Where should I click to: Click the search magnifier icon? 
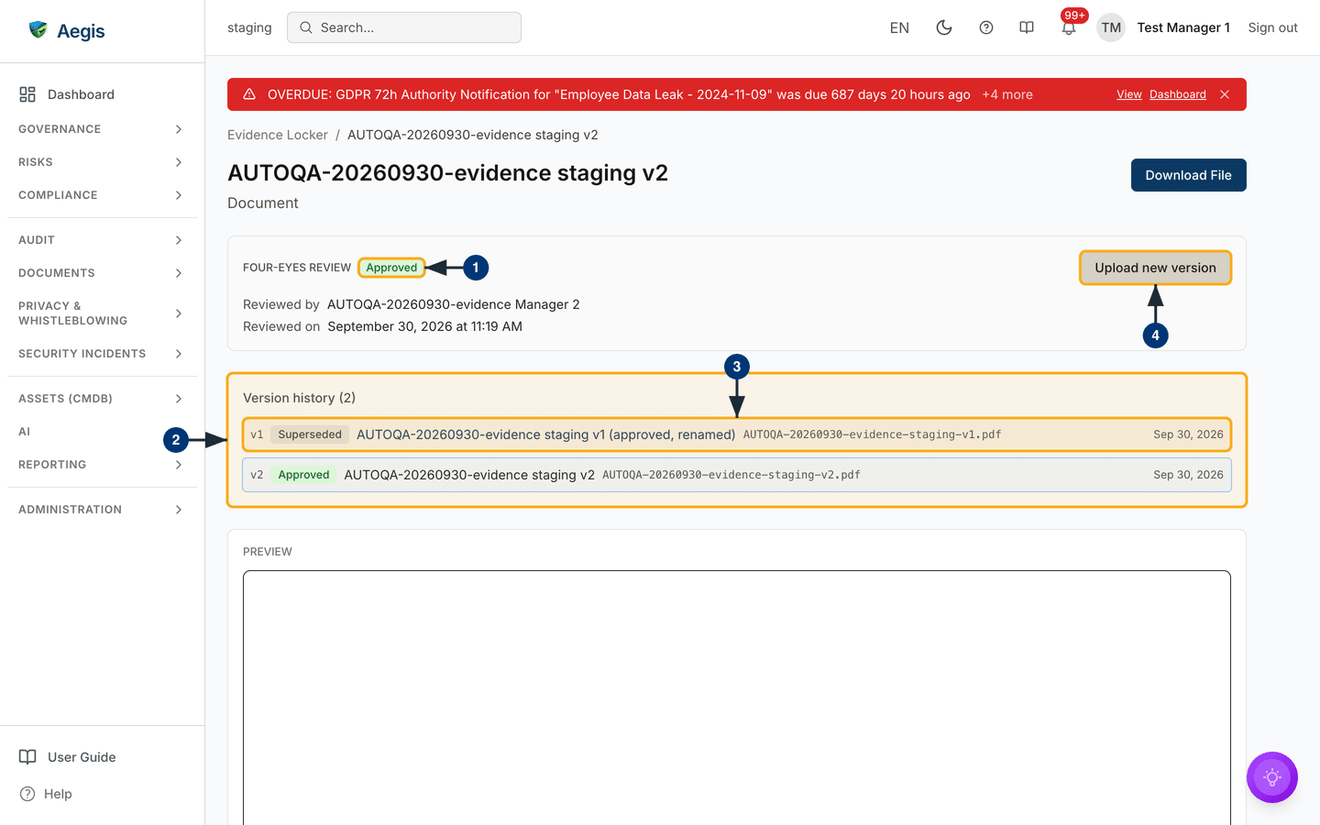pyautogui.click(x=306, y=27)
